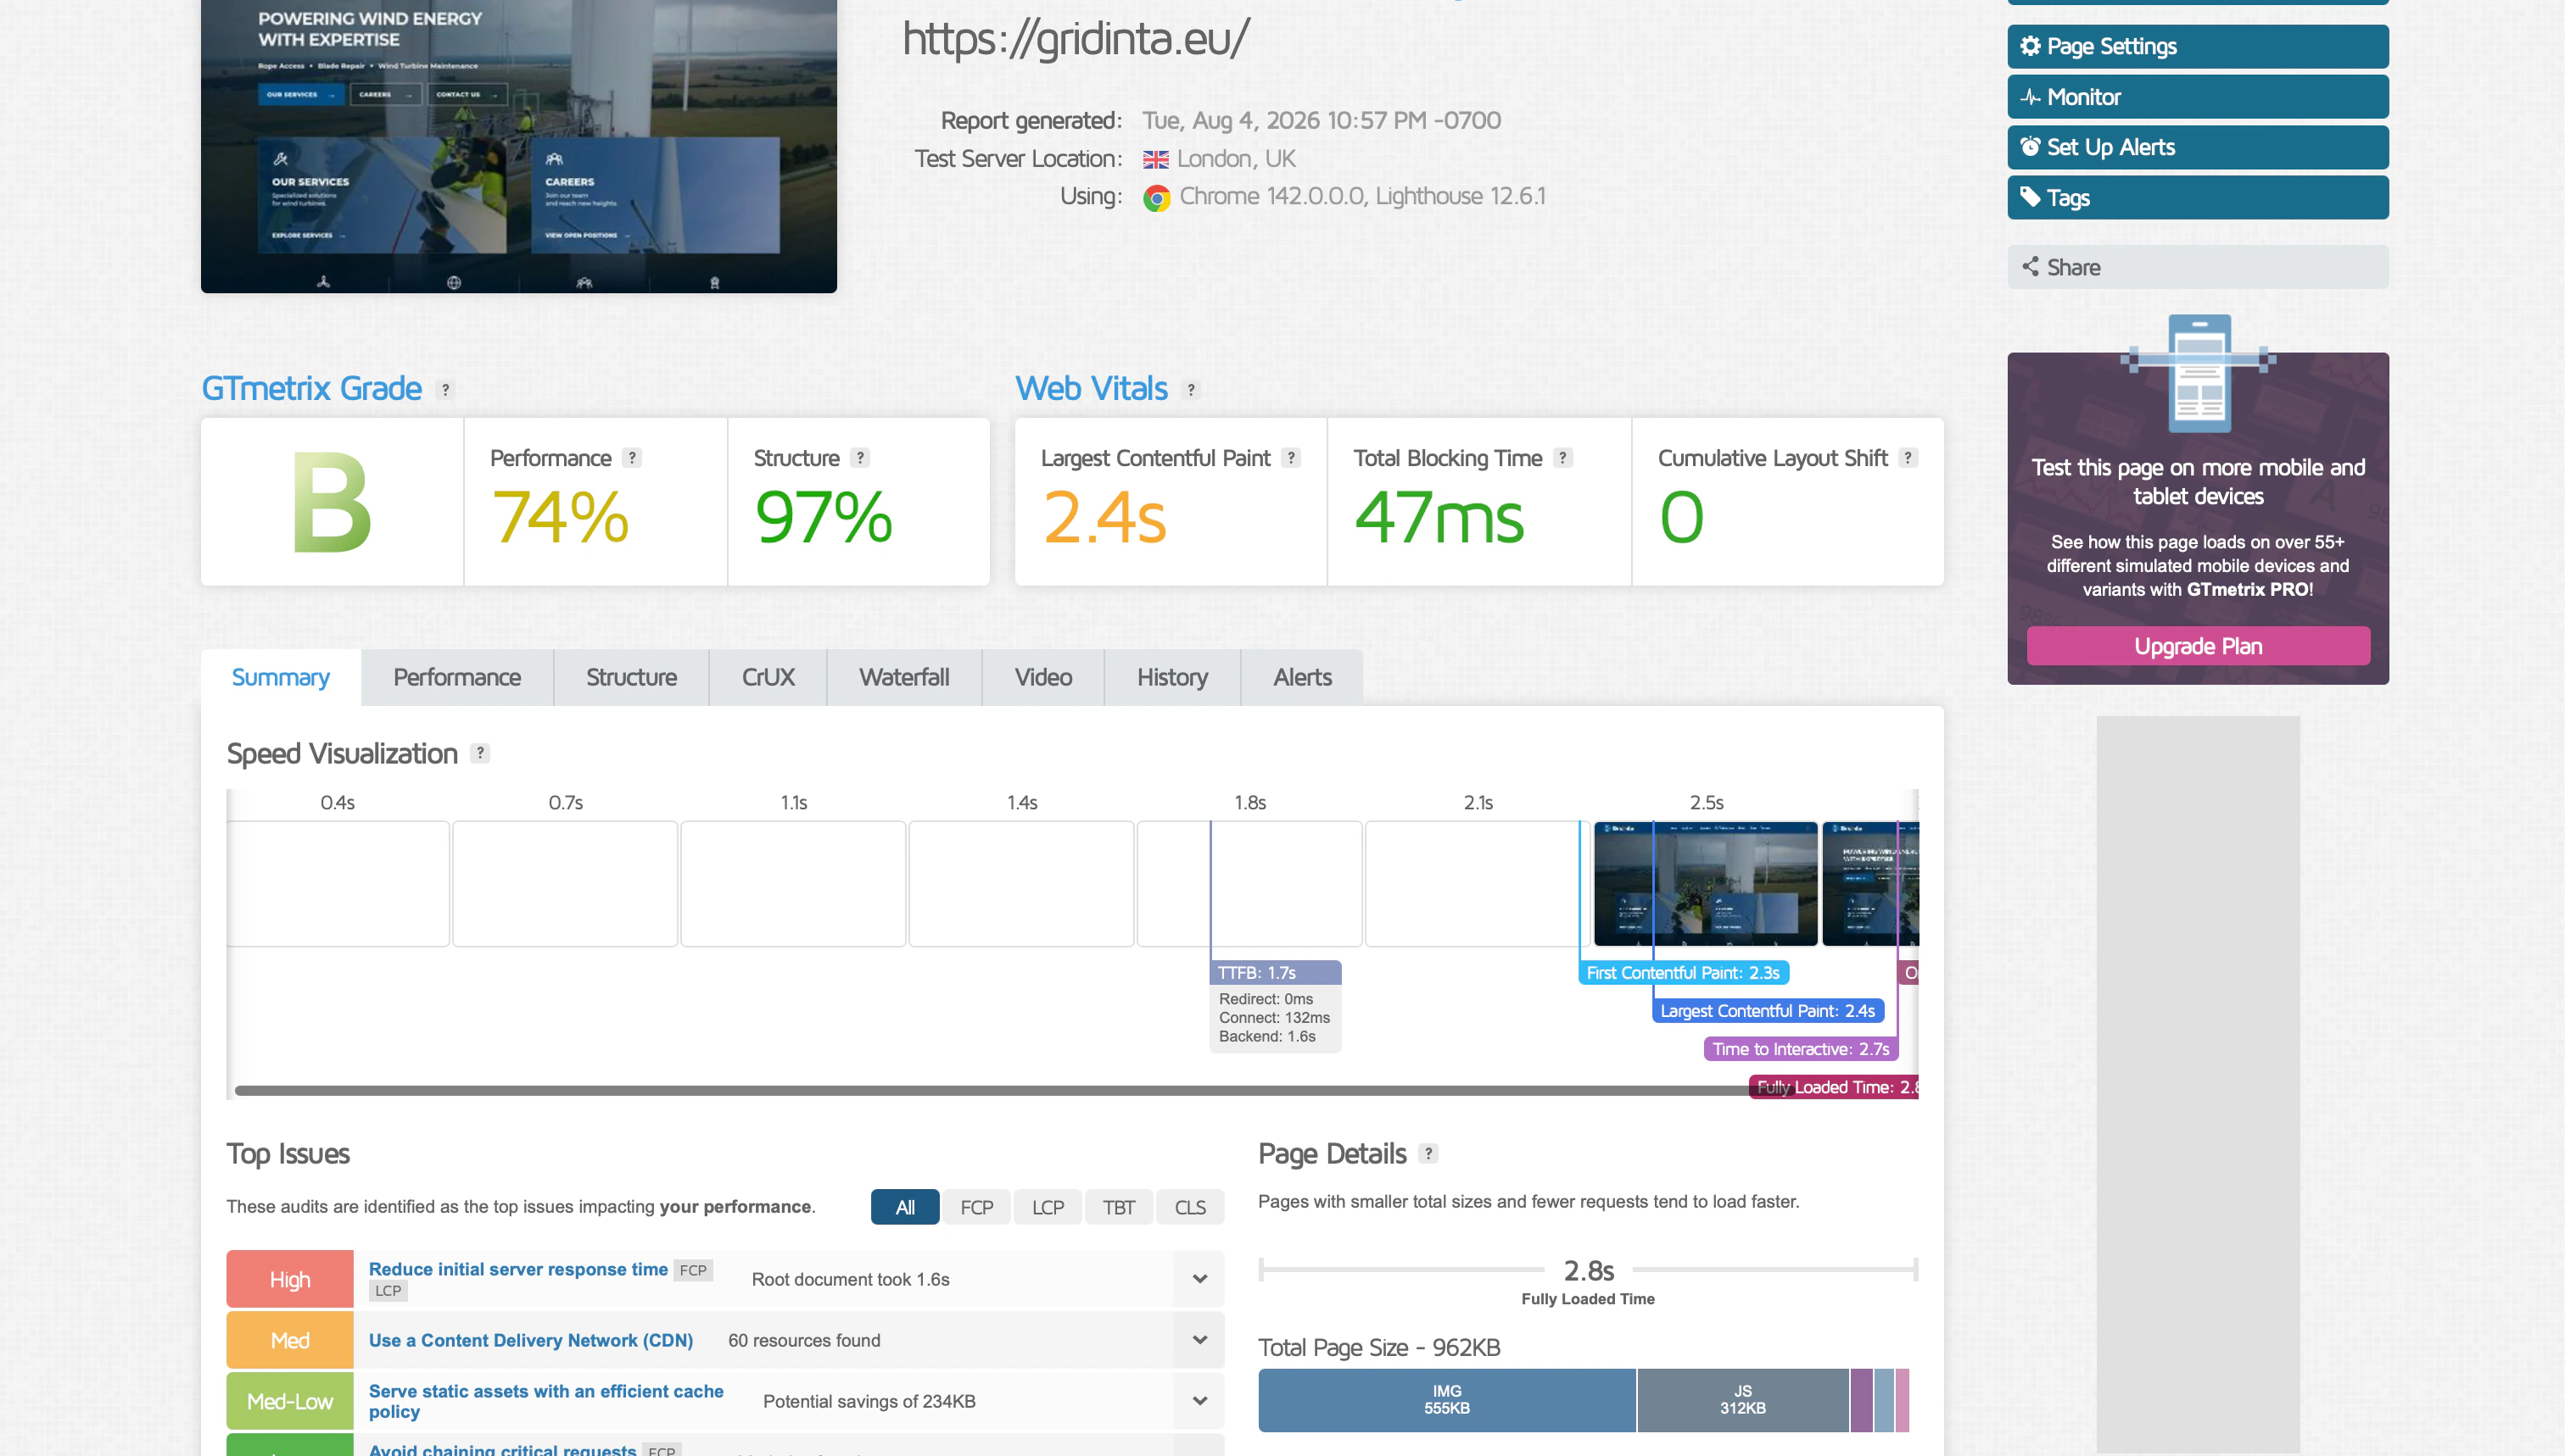The height and width of the screenshot is (1456, 2565).
Task: Click the 2.5s filmstrip frame
Action: point(1705,884)
